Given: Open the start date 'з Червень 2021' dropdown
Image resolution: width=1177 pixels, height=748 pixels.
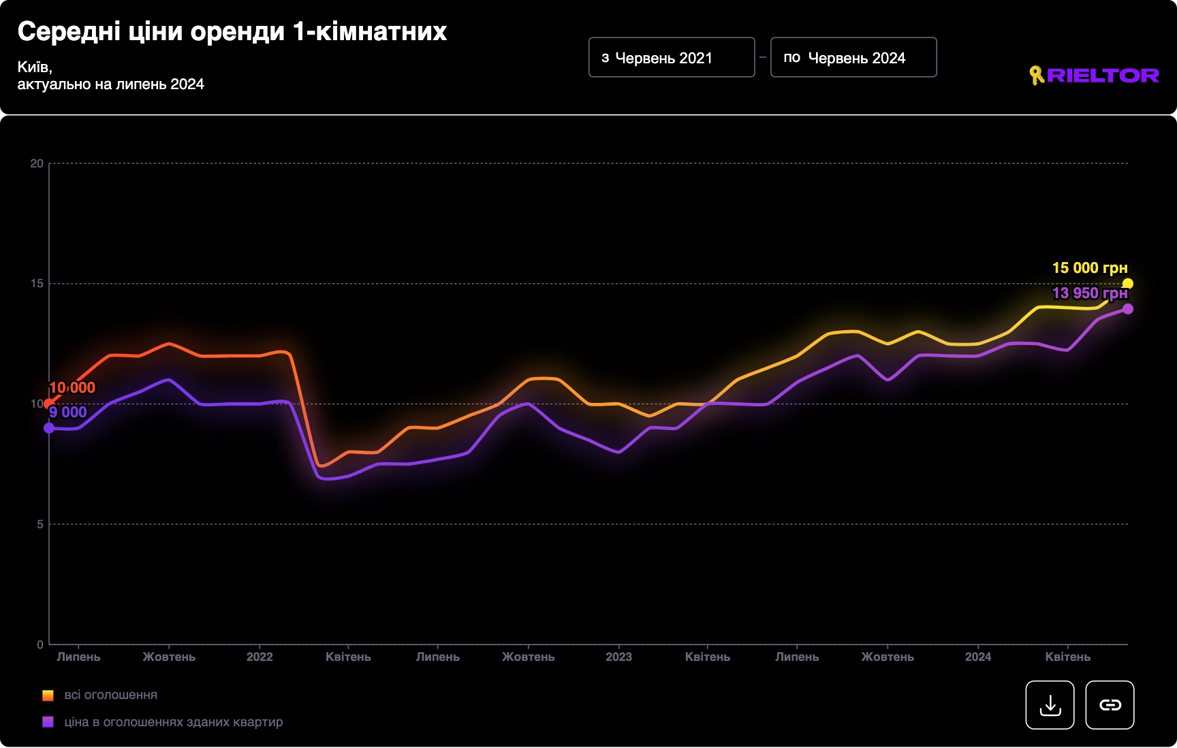Looking at the screenshot, I should tap(671, 58).
